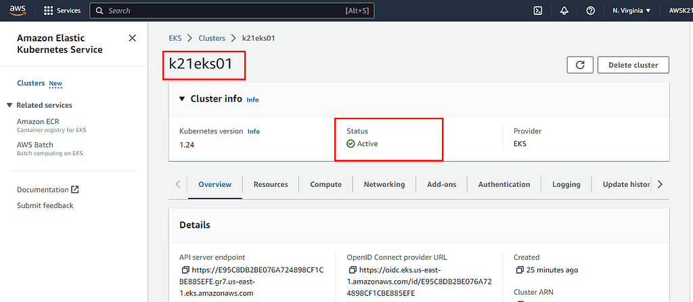Open Info link beside Cluster info
This screenshot has height=302, width=693.
pyautogui.click(x=252, y=100)
